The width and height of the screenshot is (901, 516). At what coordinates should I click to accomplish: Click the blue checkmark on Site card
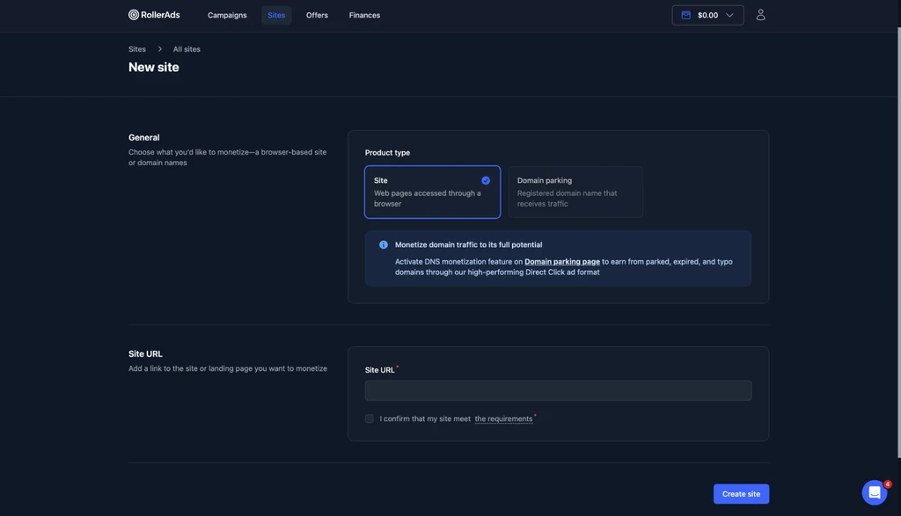coord(486,180)
